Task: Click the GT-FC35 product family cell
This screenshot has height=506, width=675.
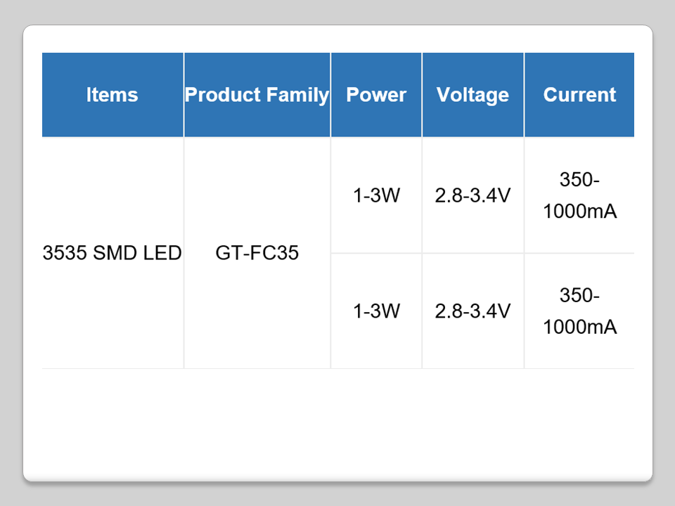Action: (x=257, y=253)
